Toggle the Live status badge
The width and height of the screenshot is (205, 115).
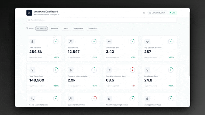click(x=173, y=13)
